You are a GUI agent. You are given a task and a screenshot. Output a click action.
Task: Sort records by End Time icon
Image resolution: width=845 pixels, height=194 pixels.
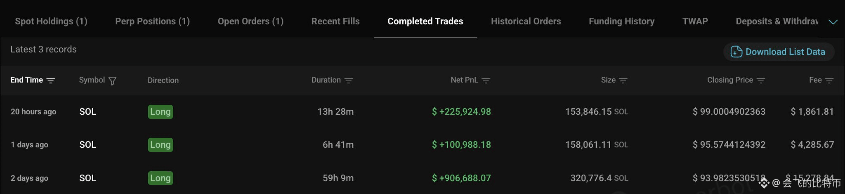(x=51, y=80)
